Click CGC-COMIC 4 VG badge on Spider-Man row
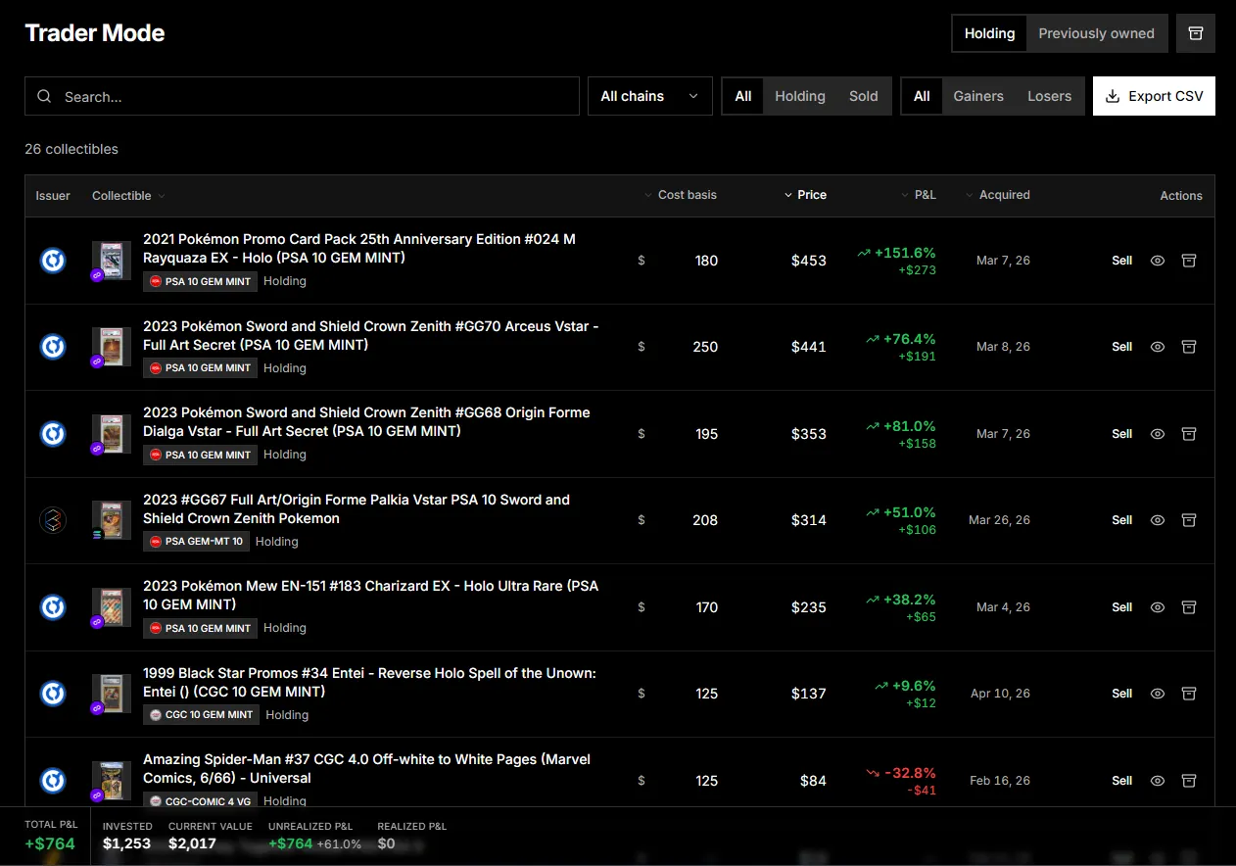This screenshot has height=866, width=1236. tap(200, 801)
